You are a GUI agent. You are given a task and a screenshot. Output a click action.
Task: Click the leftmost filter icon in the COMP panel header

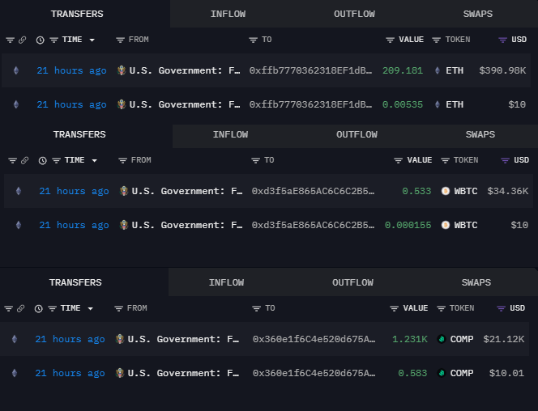pyautogui.click(x=8, y=309)
